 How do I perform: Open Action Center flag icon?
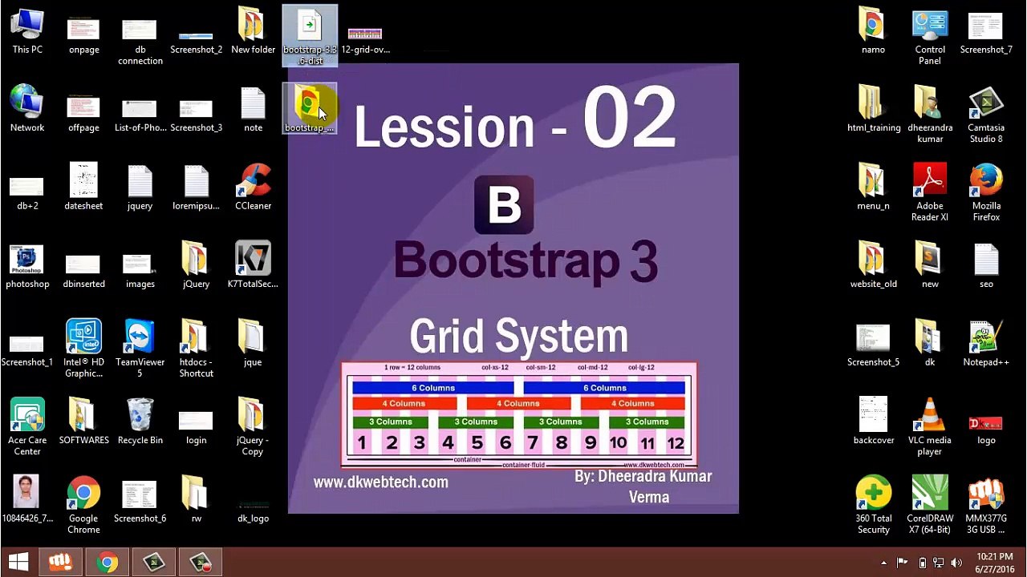pyautogui.click(x=903, y=563)
